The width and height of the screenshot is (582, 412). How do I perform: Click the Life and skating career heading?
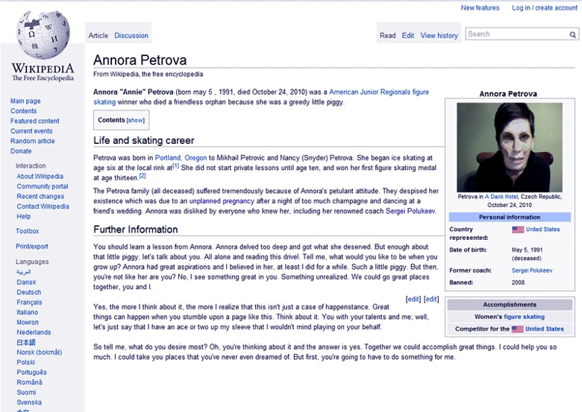coord(144,140)
